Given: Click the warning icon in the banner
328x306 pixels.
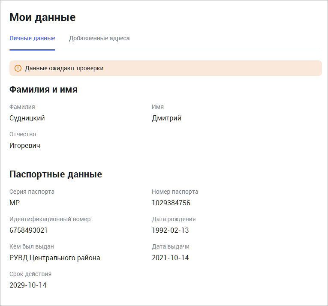Looking at the screenshot, I should (18, 68).
